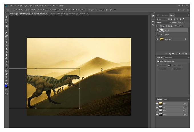Select the Move tool
This screenshot has width=194, height=132.
[x=7, y=17]
